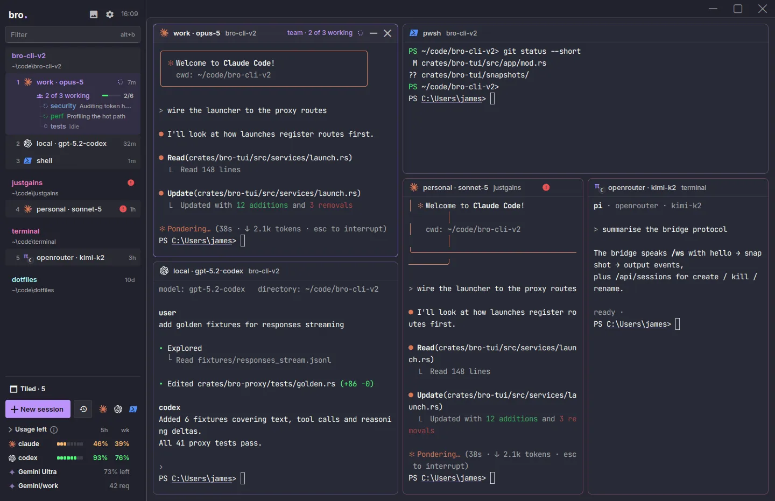The height and width of the screenshot is (501, 775).
Task: Launch a Codex session from the quick-launch OpenAI icon
Action: pyautogui.click(x=118, y=410)
